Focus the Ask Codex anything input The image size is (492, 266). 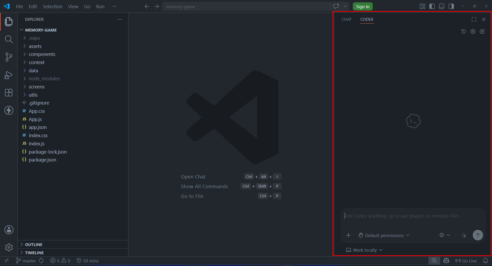tap(413, 216)
